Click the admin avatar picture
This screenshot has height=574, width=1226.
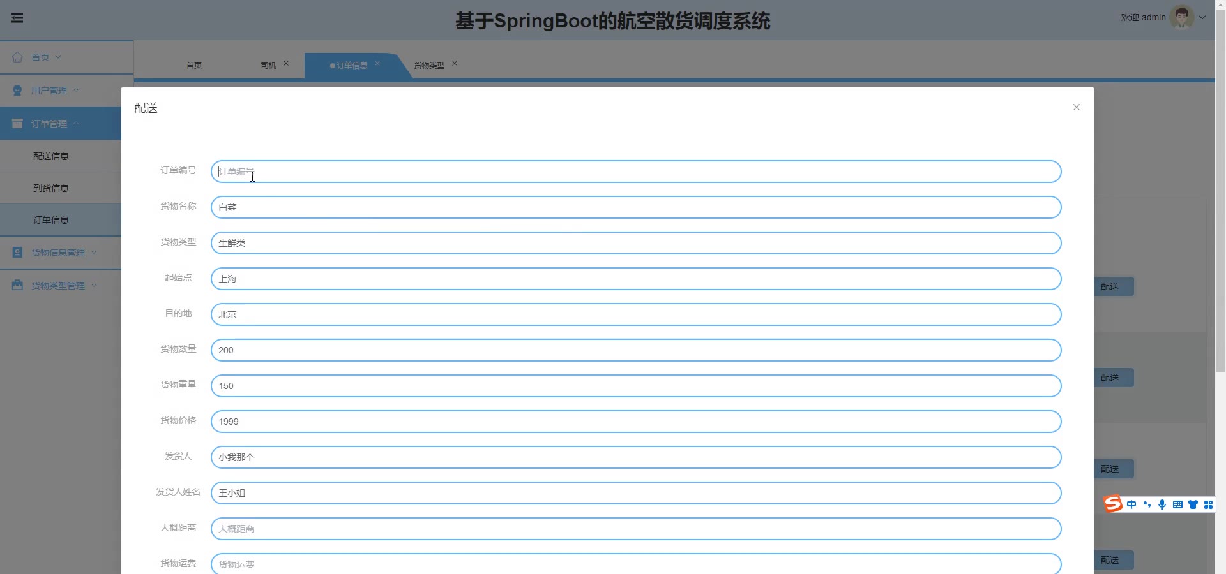tap(1182, 17)
